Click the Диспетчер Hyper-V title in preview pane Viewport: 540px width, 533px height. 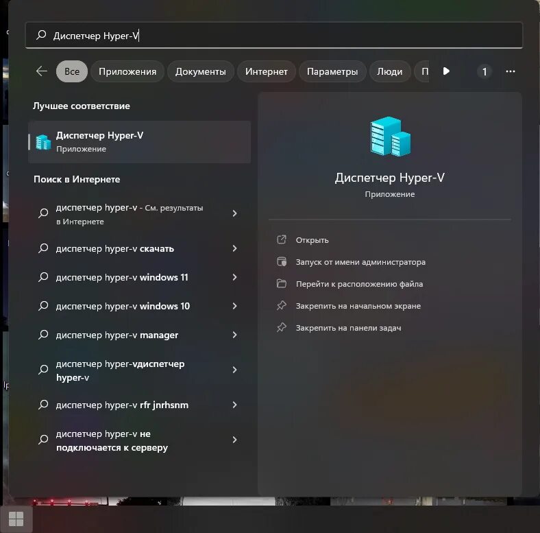pyautogui.click(x=389, y=178)
